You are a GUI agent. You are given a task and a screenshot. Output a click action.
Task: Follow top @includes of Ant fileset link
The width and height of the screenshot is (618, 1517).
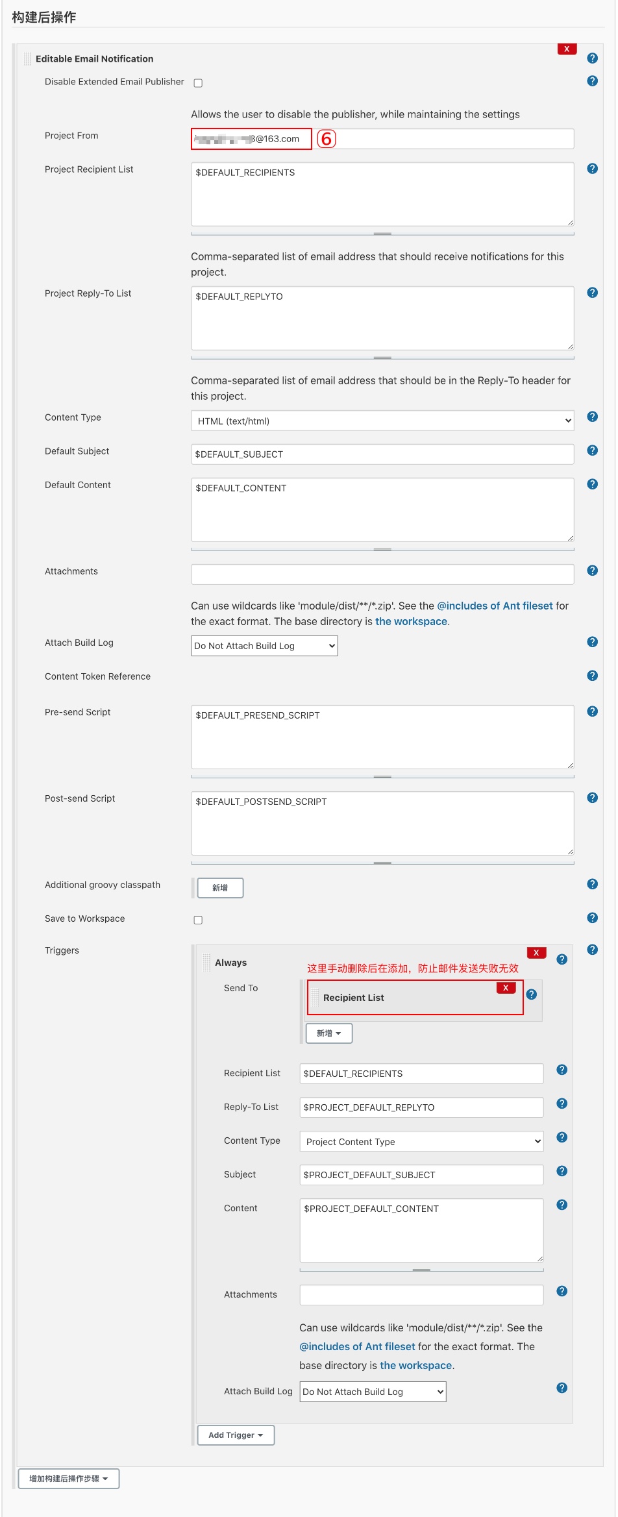point(495,606)
